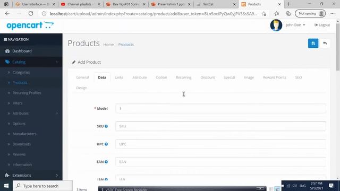Click the browser Back arrow
Image resolution: width=340 pixels, height=191 pixels.
click(x=7, y=13)
